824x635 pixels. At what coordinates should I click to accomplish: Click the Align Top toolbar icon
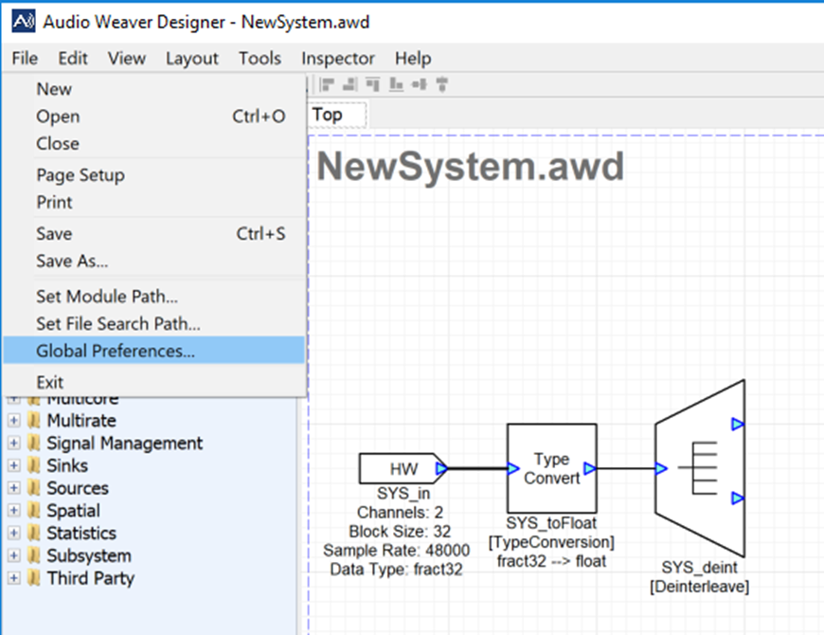[373, 85]
